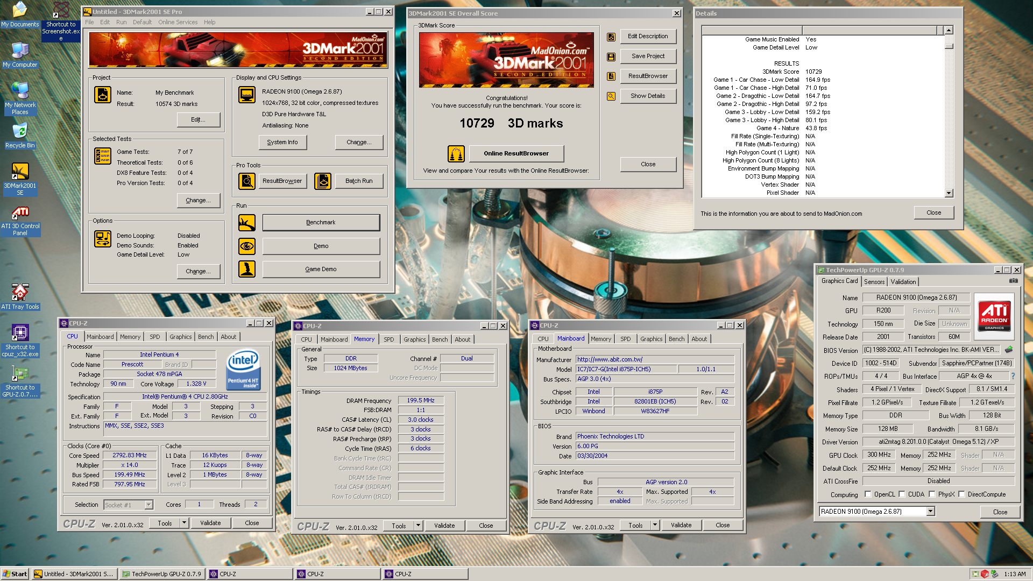The width and height of the screenshot is (1033, 581).
Task: Launch ATI Tray Tools shortcut
Action: pyautogui.click(x=20, y=297)
